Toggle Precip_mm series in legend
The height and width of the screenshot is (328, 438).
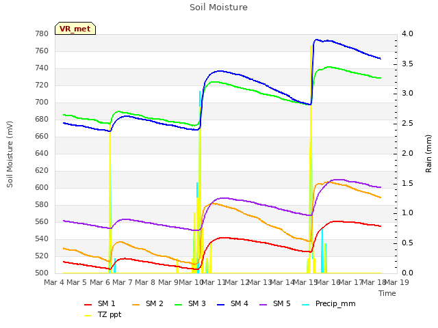pyautogui.click(x=328, y=303)
